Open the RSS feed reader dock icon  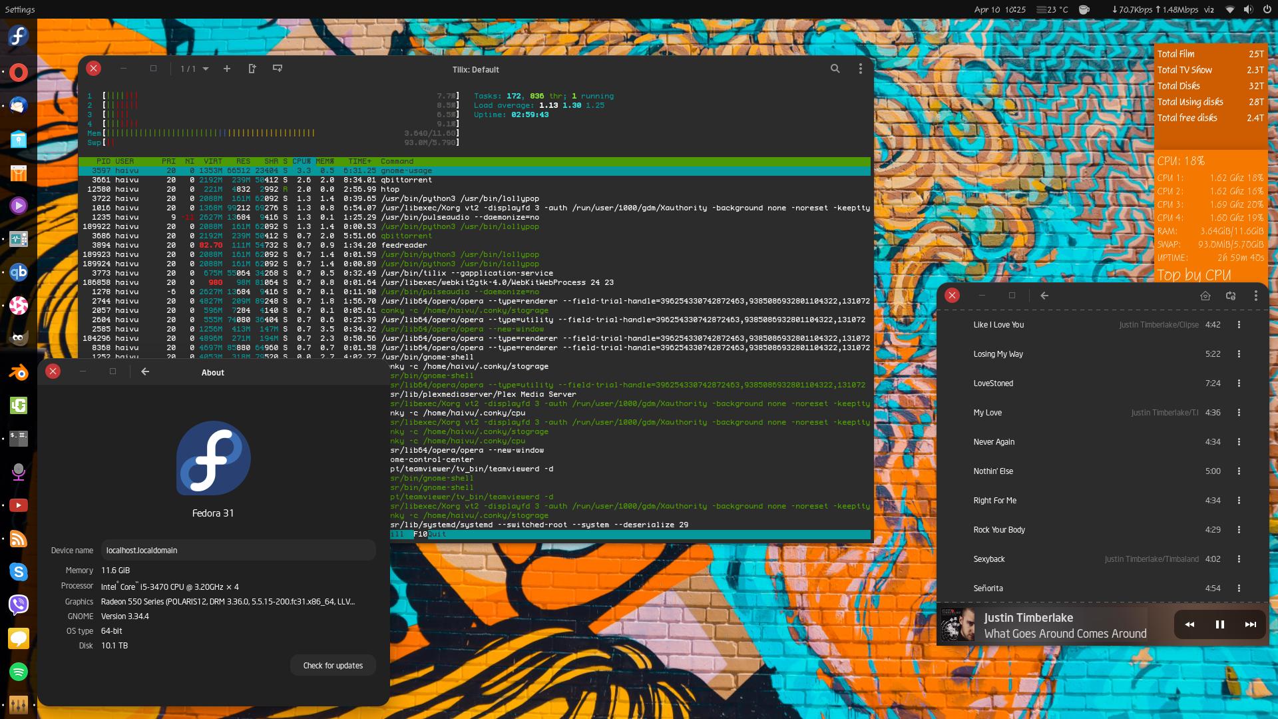pos(19,539)
